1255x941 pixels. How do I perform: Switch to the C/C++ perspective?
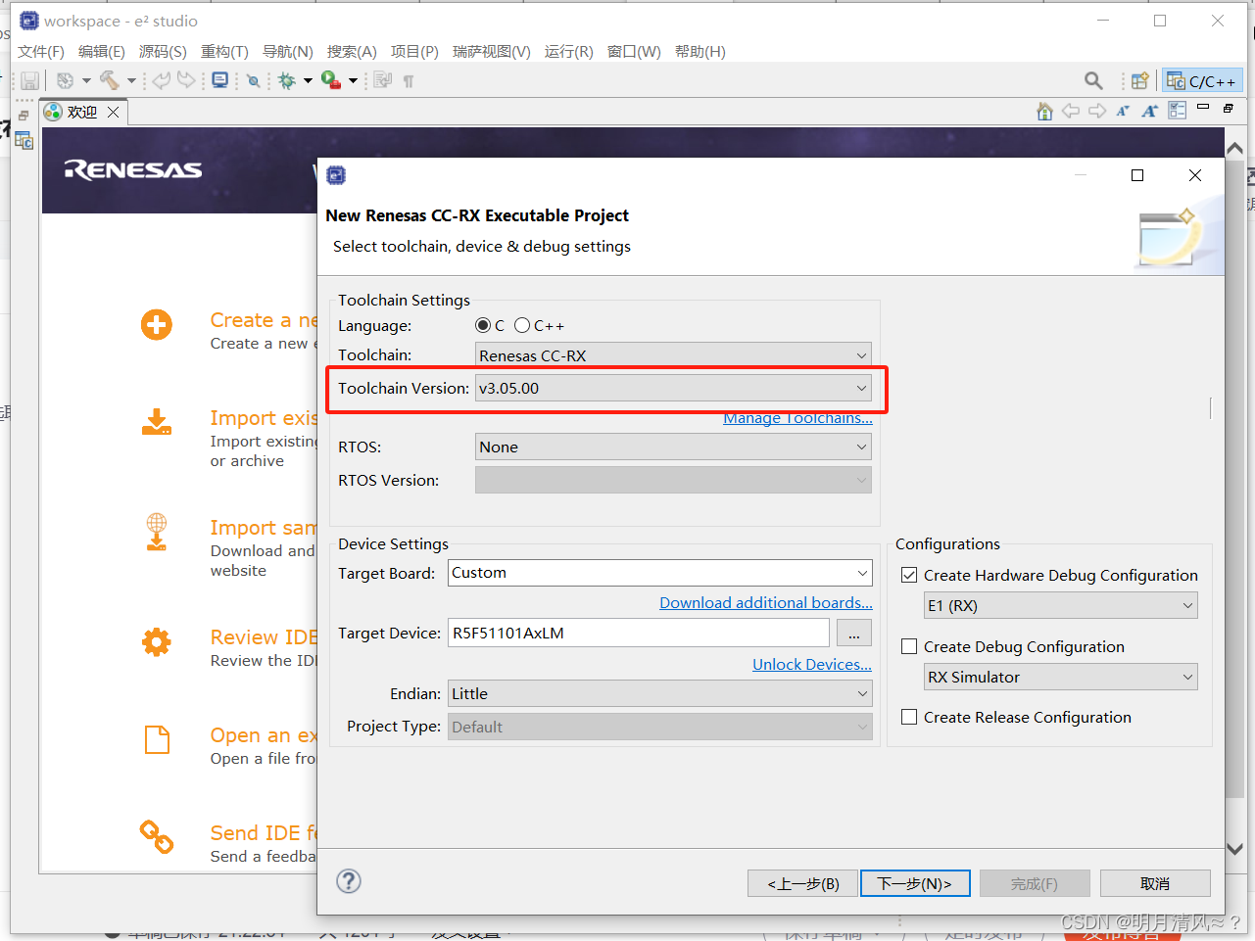point(1202,81)
